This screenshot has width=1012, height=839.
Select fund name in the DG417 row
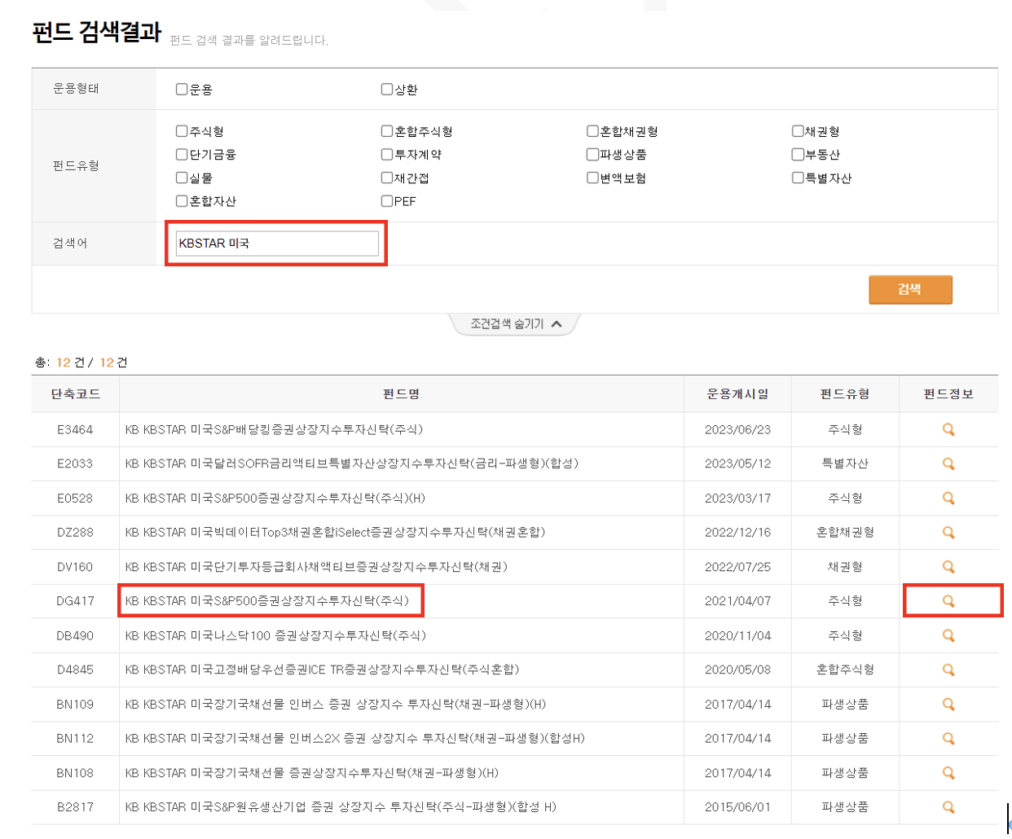267,600
